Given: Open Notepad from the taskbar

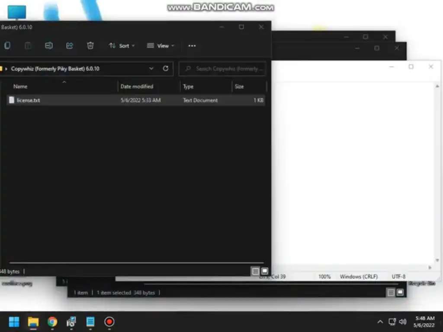Looking at the screenshot, I should pos(90,322).
